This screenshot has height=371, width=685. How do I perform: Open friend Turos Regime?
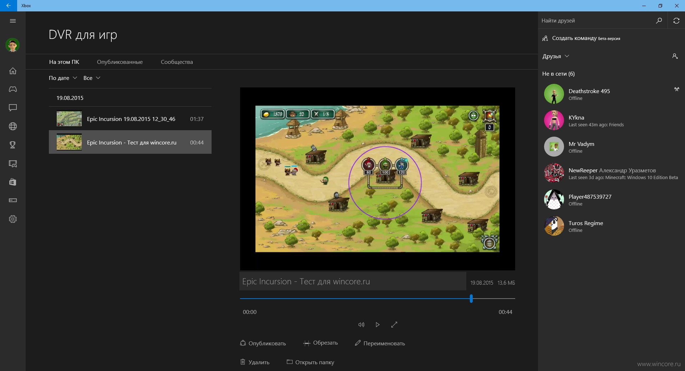click(612, 226)
